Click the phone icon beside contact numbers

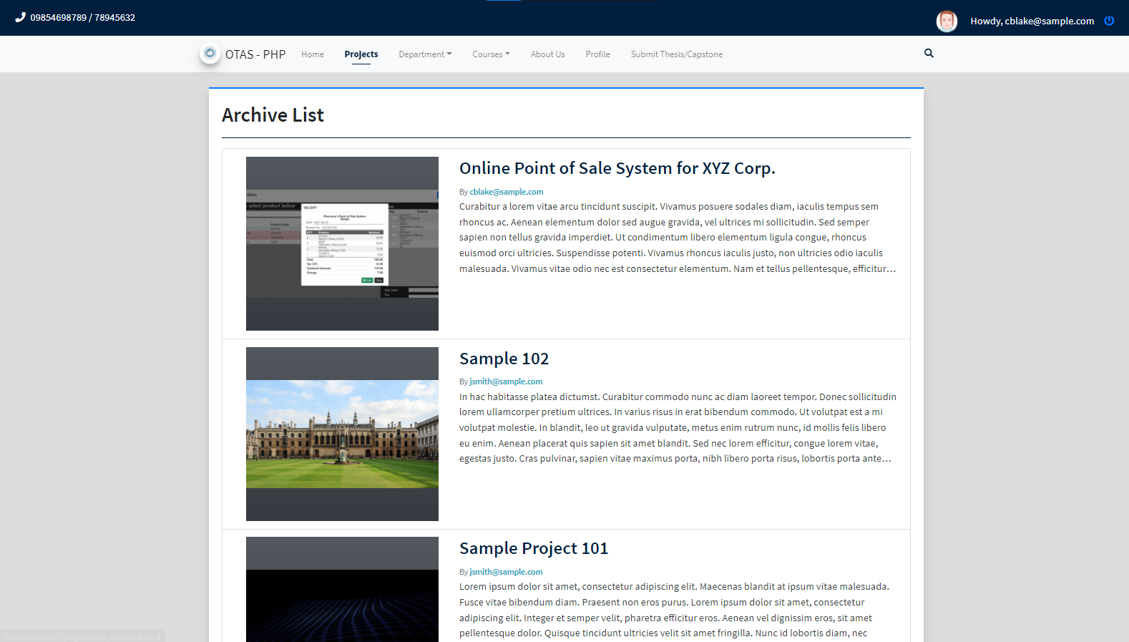click(21, 17)
